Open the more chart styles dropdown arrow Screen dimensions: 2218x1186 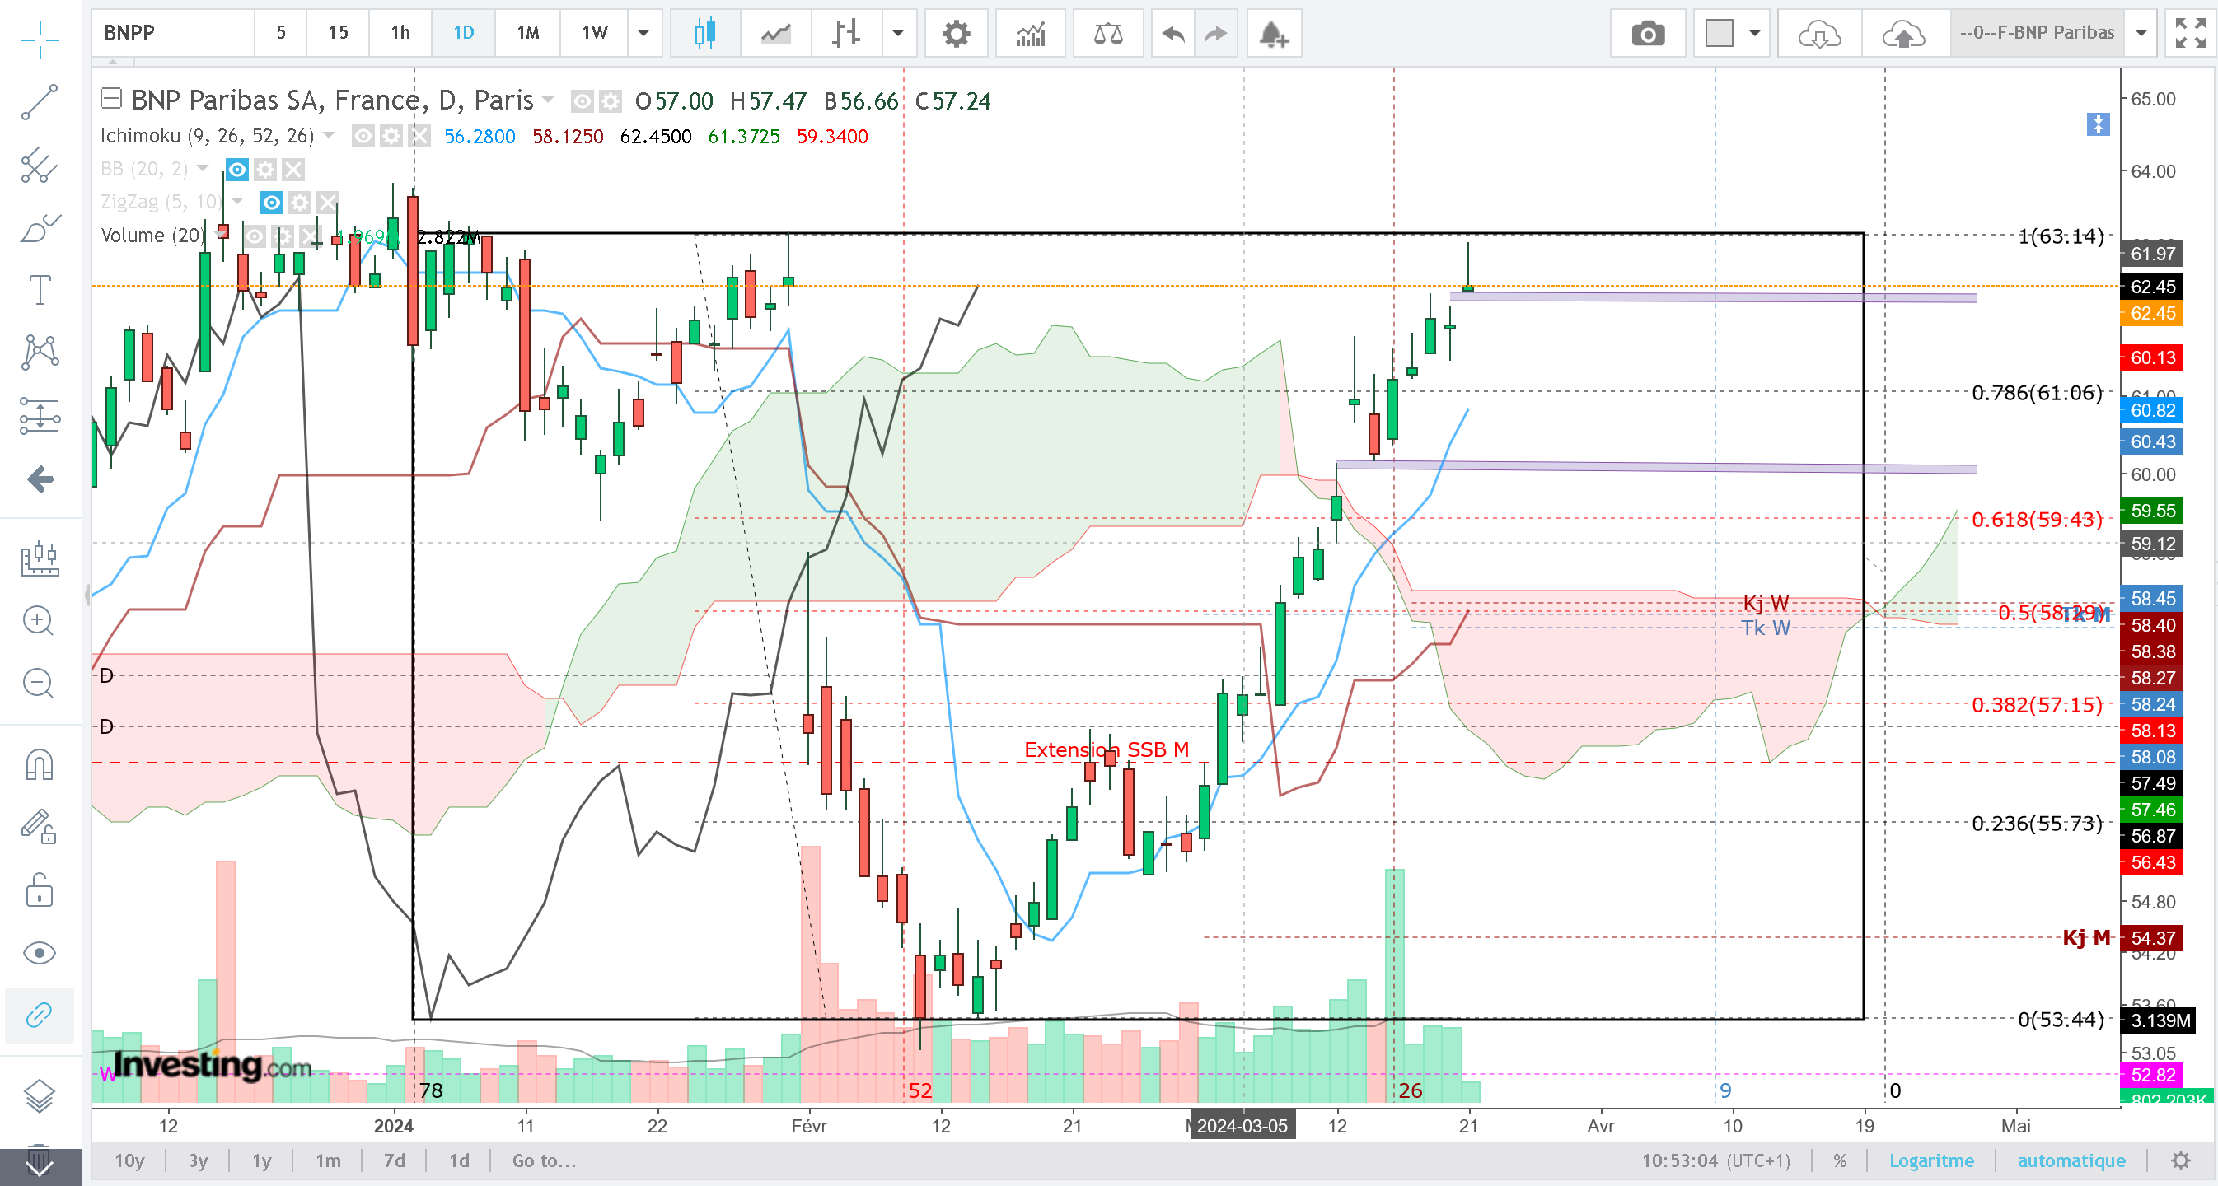[x=898, y=34]
